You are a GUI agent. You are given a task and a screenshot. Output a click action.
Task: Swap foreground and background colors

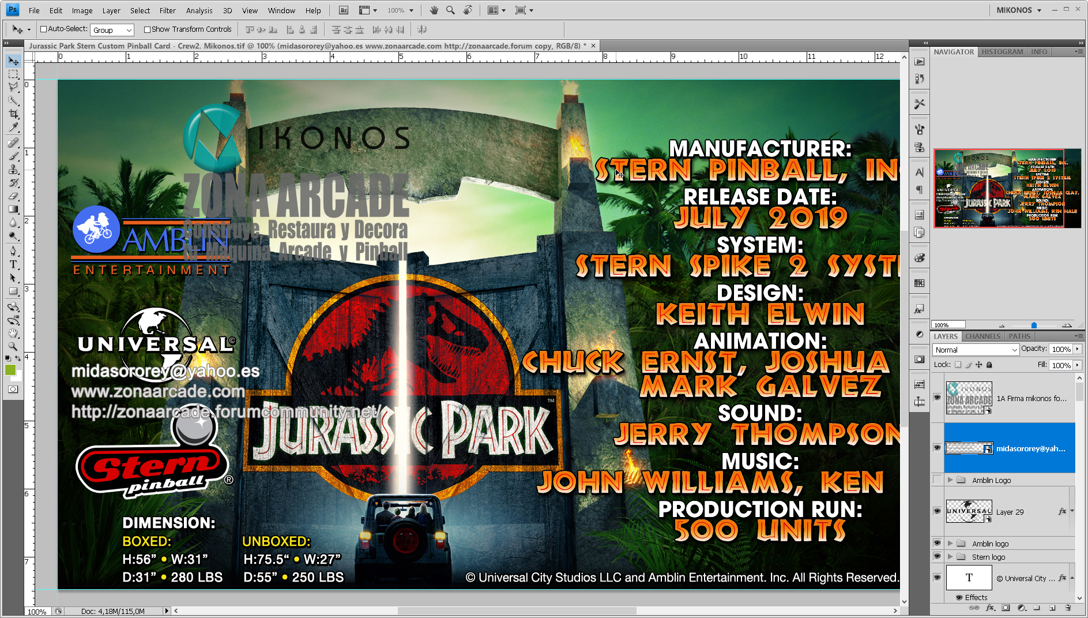pyautogui.click(x=18, y=359)
